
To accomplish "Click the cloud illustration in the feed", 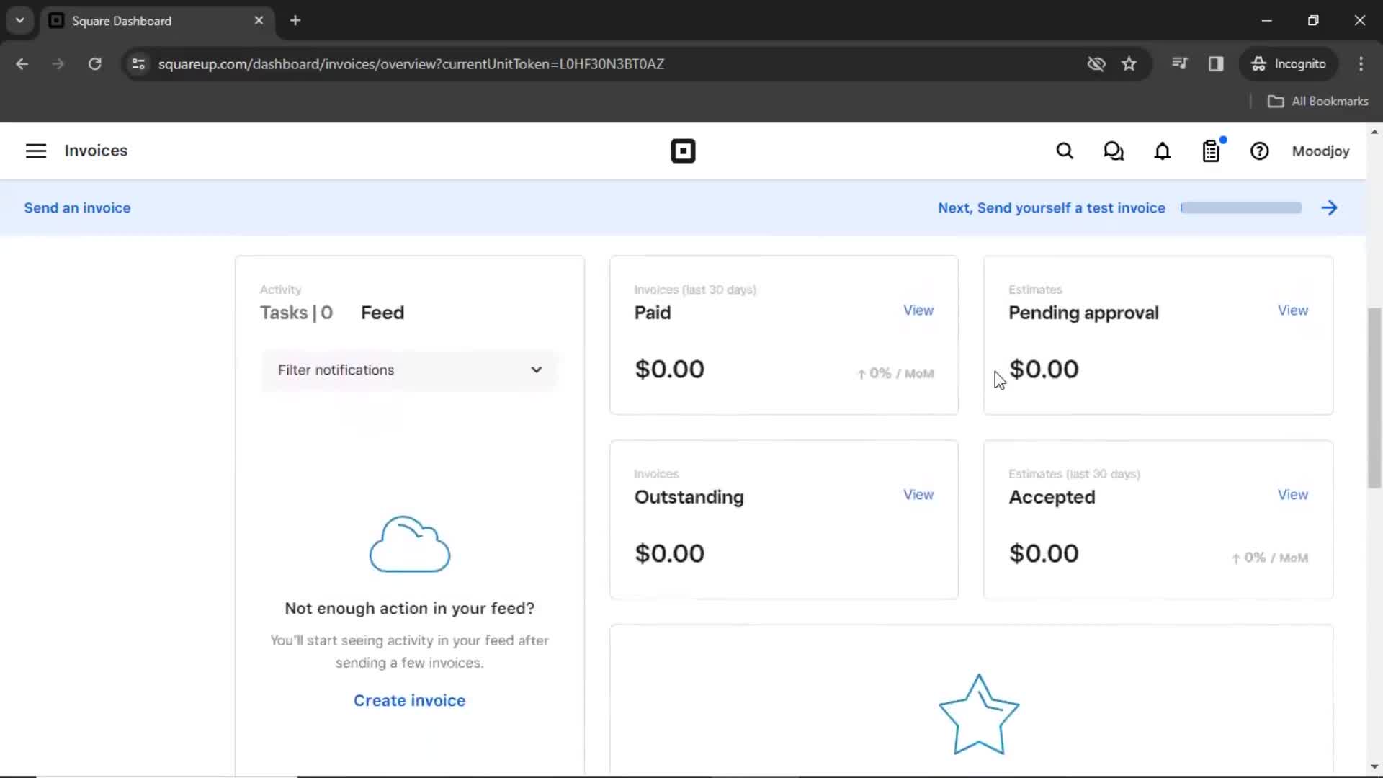I will coord(409,544).
